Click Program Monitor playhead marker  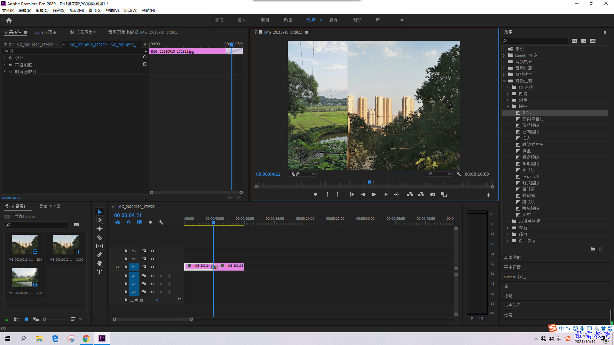tap(369, 182)
